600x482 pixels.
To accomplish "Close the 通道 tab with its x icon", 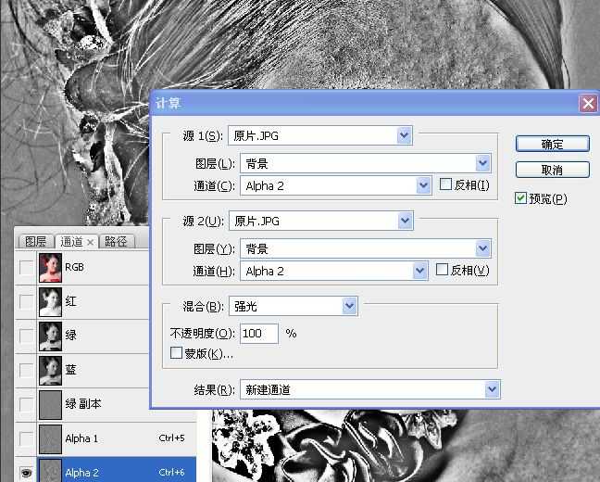I will click(91, 242).
